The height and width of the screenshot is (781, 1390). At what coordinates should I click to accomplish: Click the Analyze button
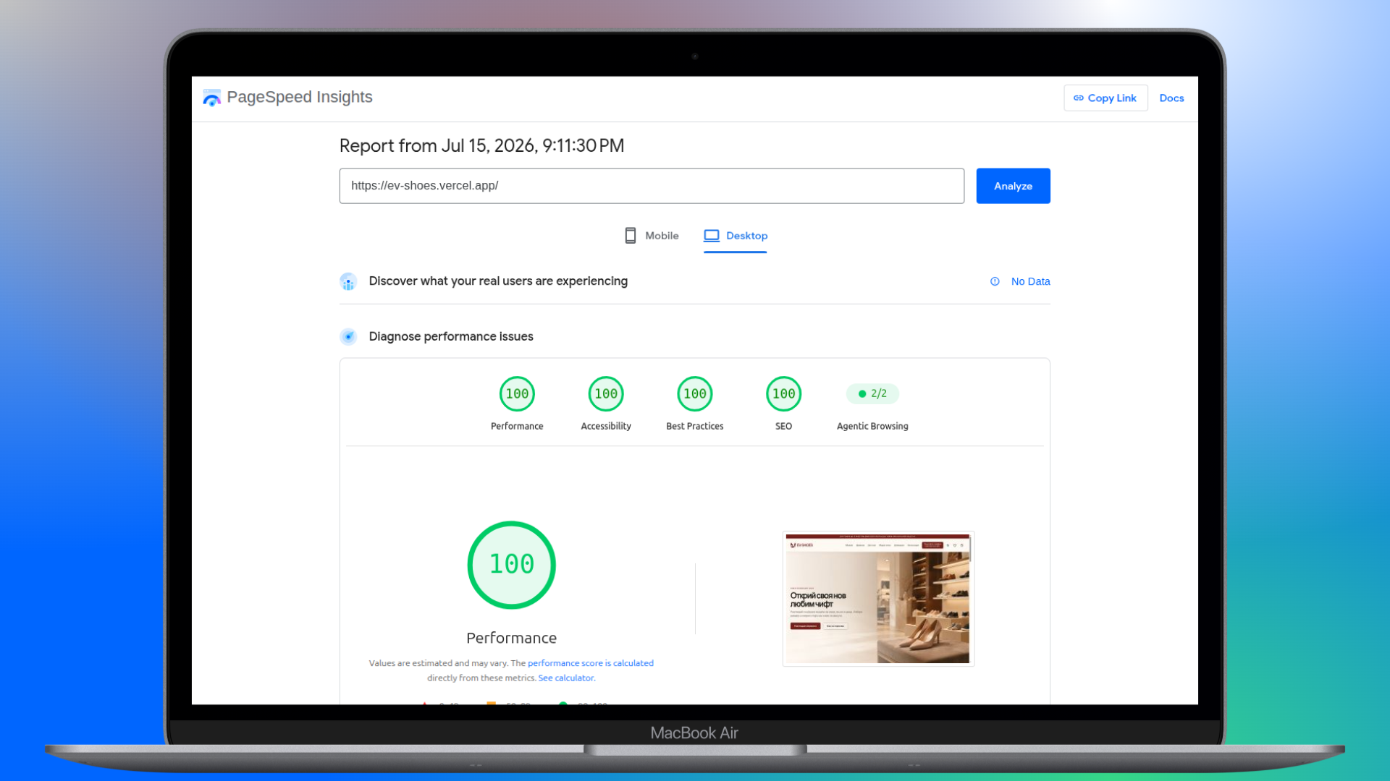(x=1013, y=186)
